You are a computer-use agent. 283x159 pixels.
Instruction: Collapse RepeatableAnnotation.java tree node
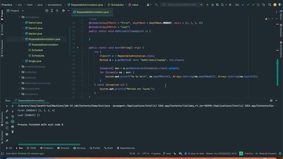pos(23,39)
